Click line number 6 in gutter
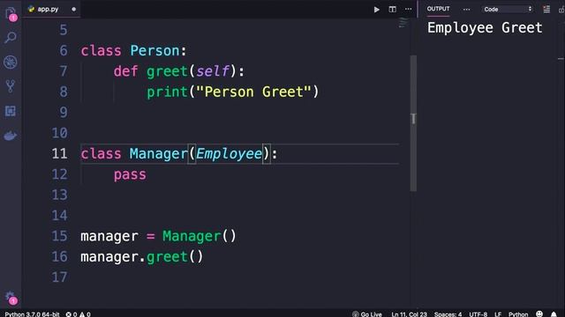The image size is (565, 317). pyautogui.click(x=64, y=51)
